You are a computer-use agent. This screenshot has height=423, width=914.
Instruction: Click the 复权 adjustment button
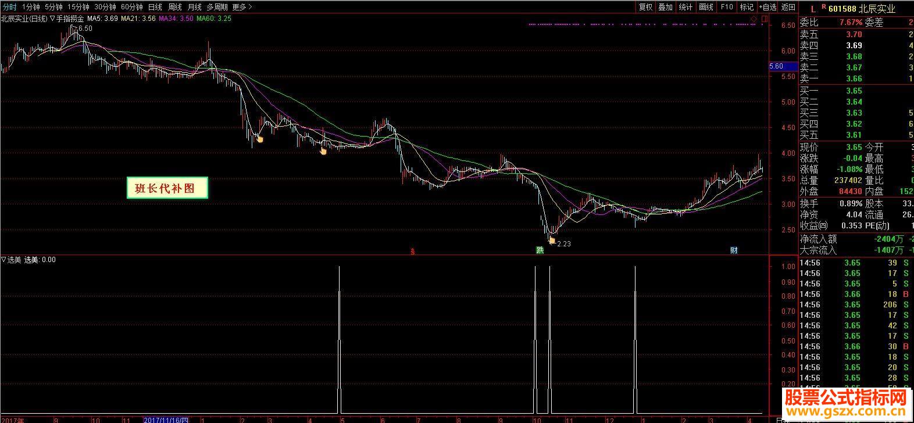click(645, 7)
